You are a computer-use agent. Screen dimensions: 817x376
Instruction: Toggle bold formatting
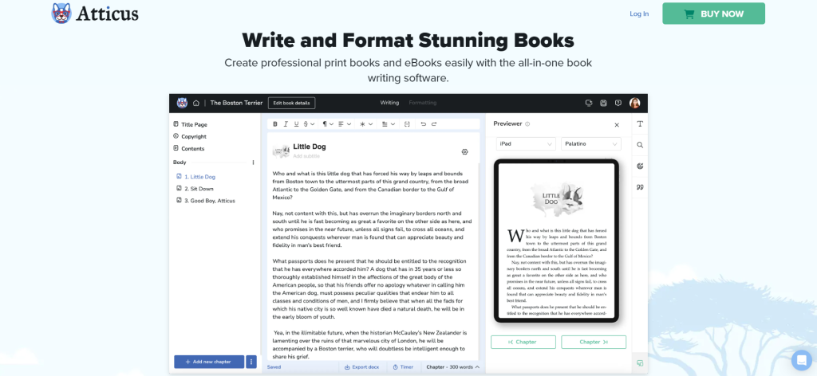pos(275,124)
